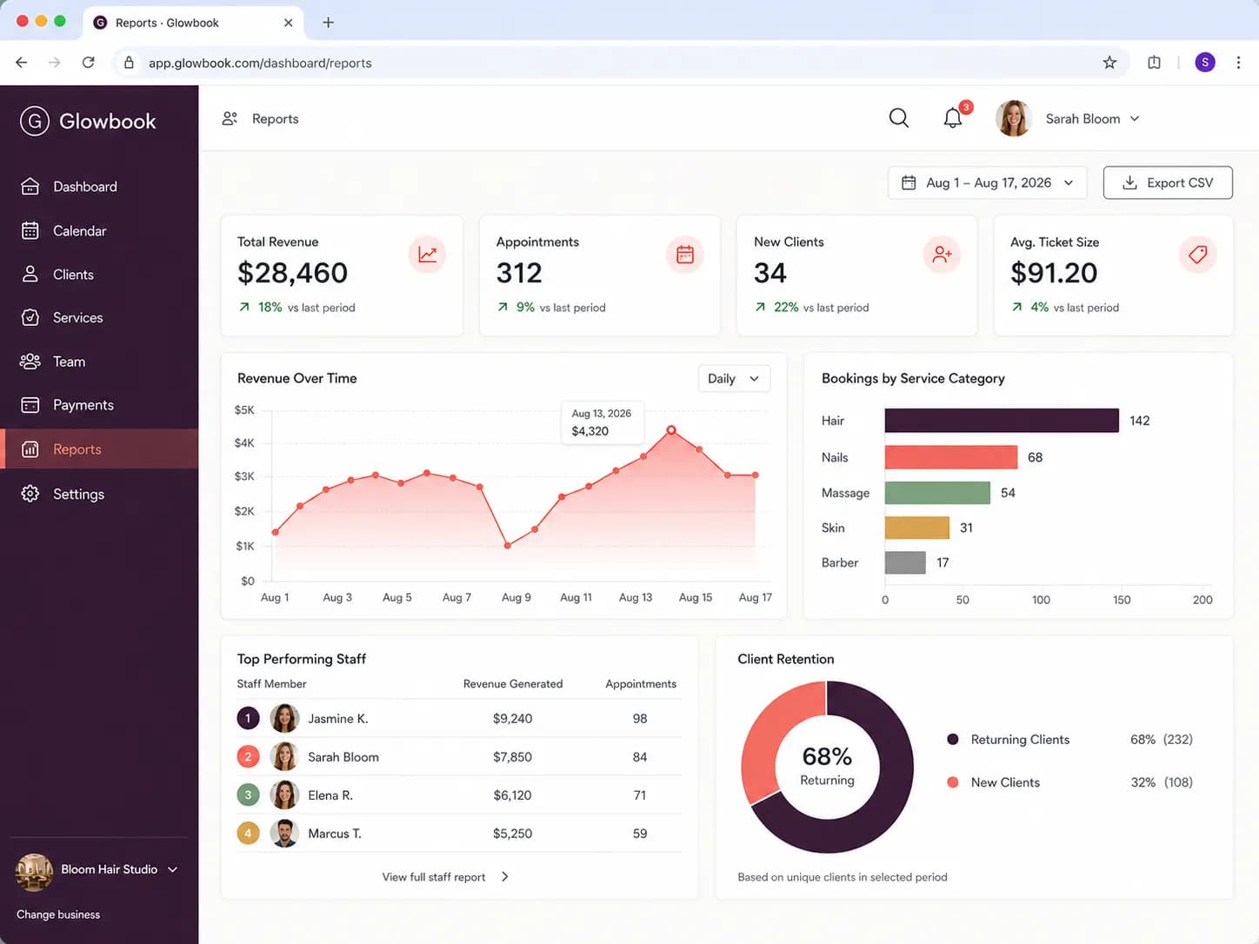Click the Export CSV button

[x=1168, y=183]
